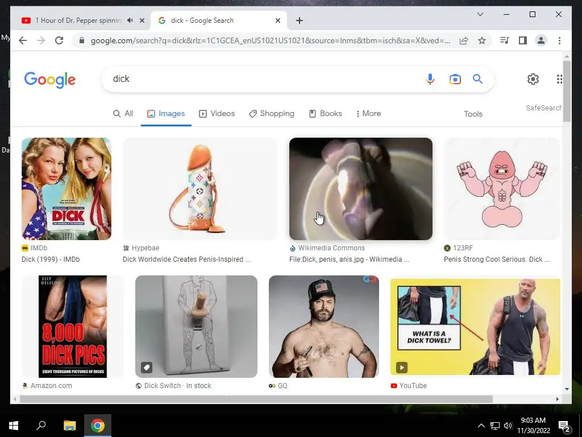
Task: Open Chrome media controls icon
Action: 505,40
